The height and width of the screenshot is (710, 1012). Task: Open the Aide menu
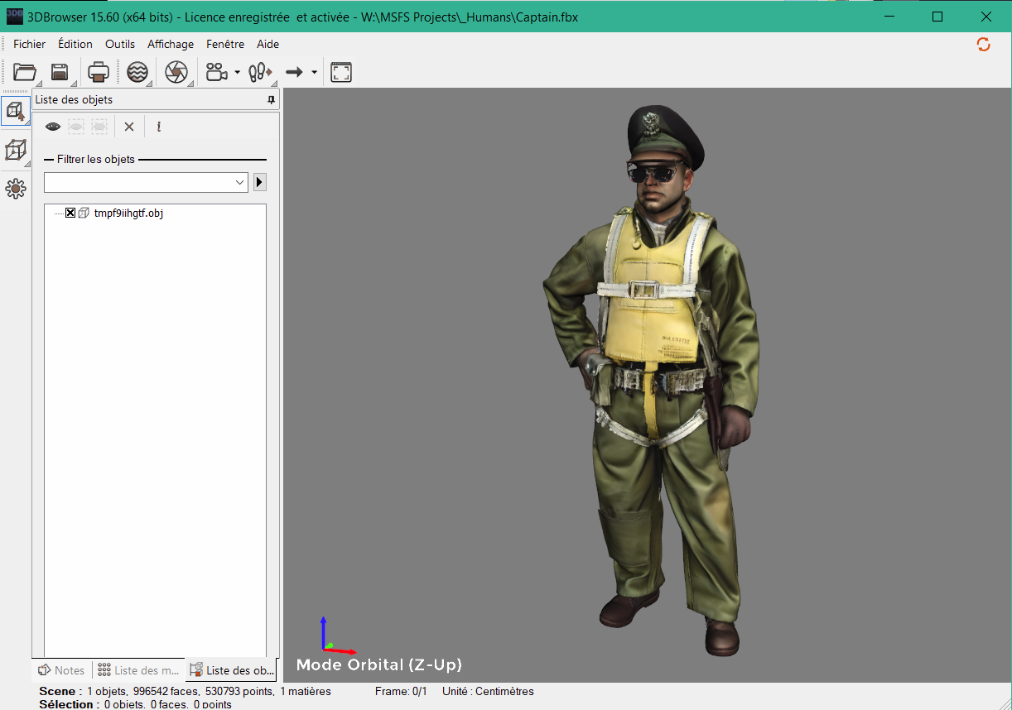click(267, 44)
